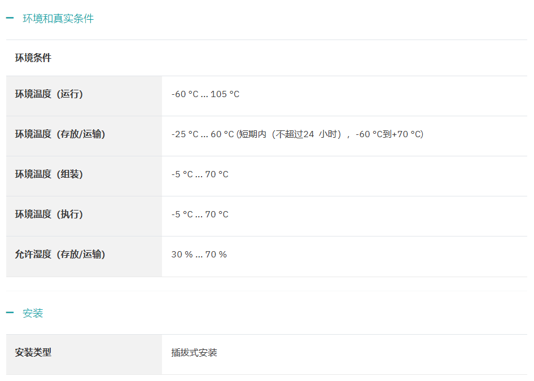Click the 安装类型 label cell
This screenshot has height=381, width=534.
33,352
